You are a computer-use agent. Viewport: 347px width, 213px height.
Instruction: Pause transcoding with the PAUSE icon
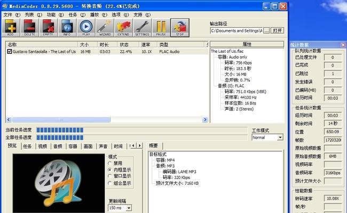point(161,28)
